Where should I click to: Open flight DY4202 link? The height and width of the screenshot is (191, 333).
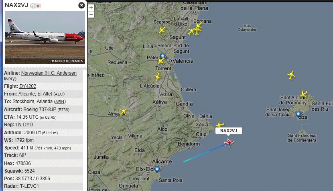(x=28, y=86)
